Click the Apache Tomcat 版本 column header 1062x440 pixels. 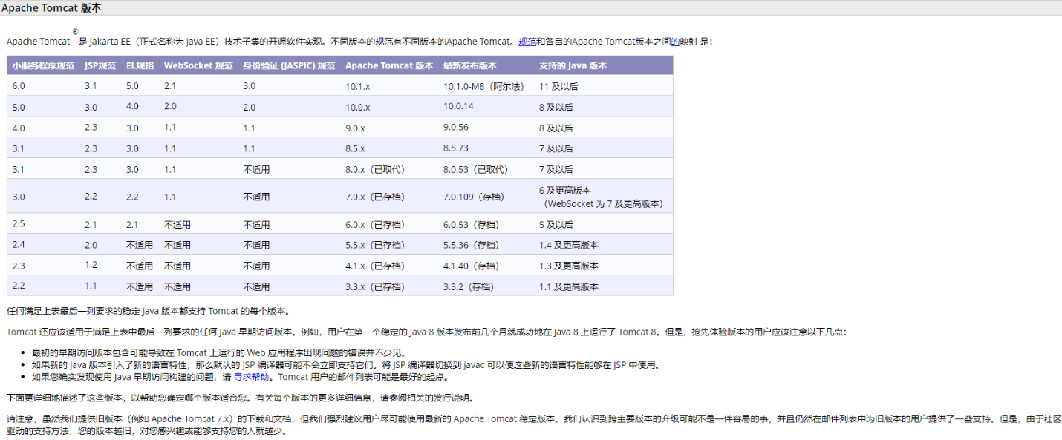tap(389, 65)
